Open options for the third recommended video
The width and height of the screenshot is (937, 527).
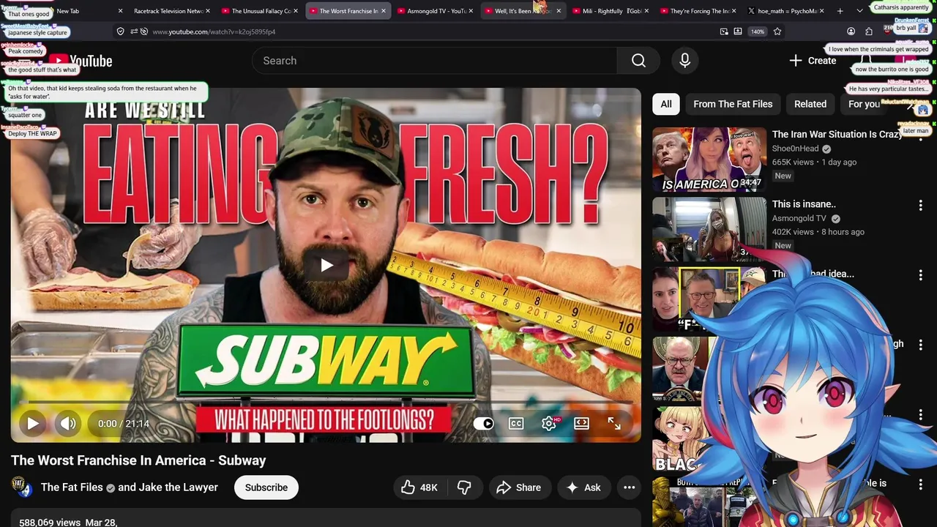click(x=921, y=275)
